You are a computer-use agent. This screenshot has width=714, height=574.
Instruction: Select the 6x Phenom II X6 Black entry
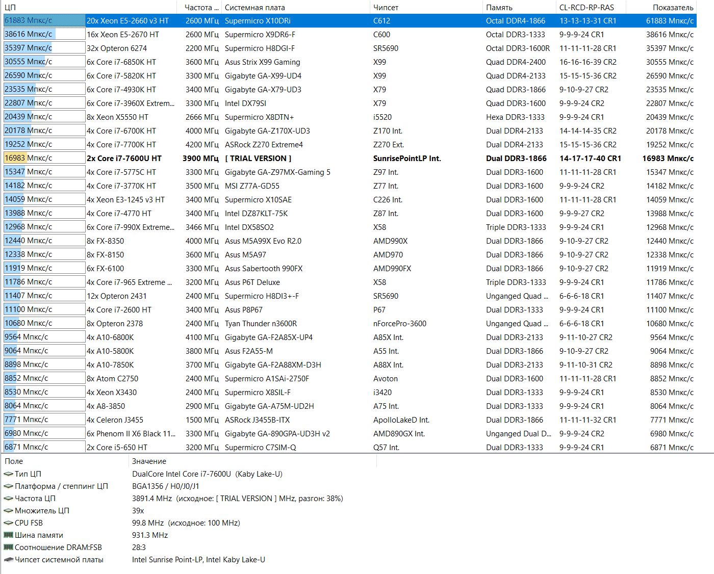tap(131, 434)
